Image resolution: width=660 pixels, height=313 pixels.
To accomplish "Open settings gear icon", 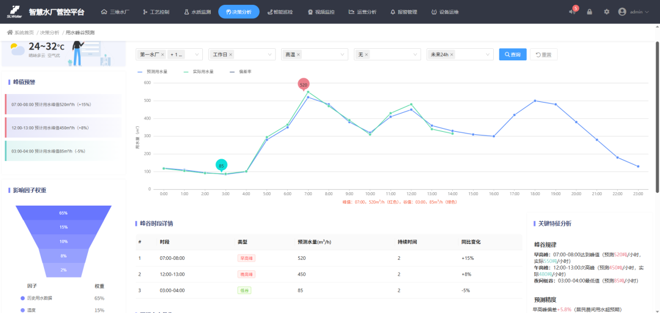I will (607, 12).
